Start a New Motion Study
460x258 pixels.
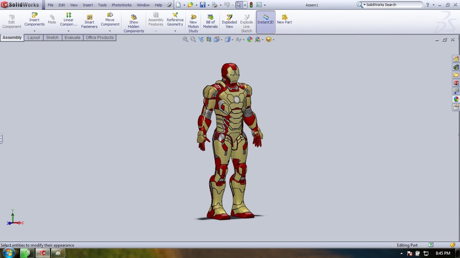point(193,24)
